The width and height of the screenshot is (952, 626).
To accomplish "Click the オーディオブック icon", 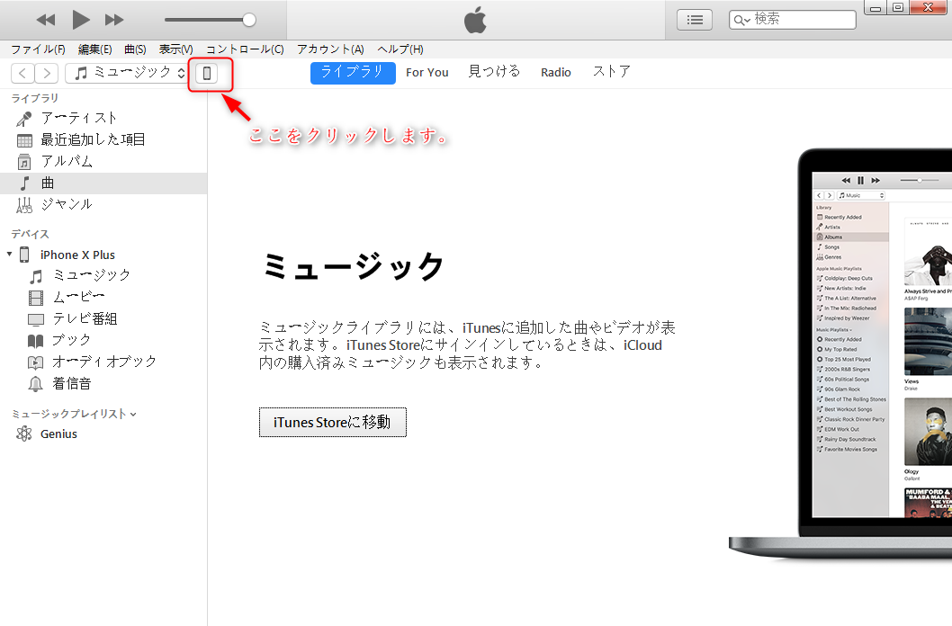I will click(x=36, y=362).
